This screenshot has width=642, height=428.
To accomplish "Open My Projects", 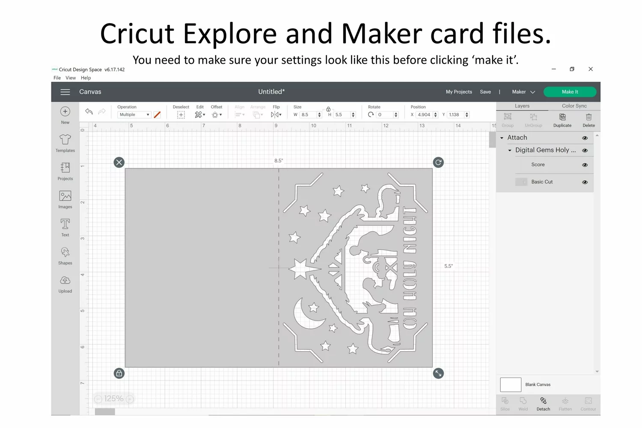I will click(459, 92).
